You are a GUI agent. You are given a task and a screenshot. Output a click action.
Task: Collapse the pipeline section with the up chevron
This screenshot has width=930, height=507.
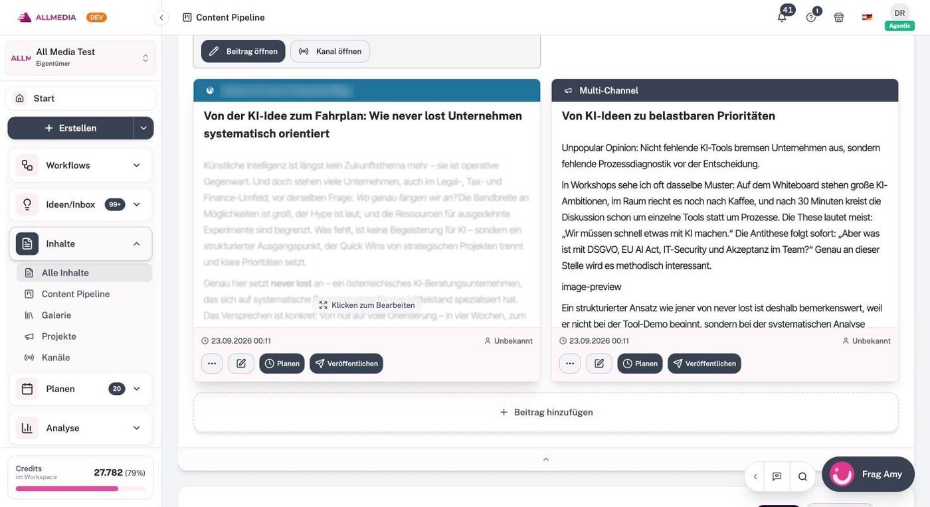point(546,459)
